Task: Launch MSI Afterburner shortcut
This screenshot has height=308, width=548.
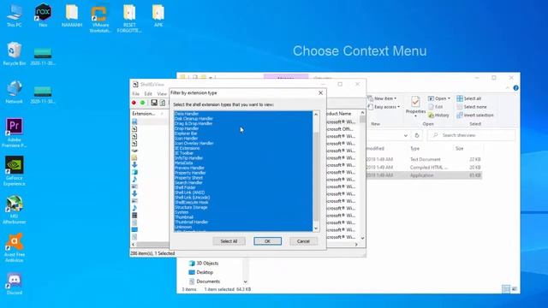Action: click(x=14, y=209)
